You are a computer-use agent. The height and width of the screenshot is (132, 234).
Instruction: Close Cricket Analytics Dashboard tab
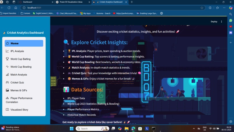coord(126,2)
